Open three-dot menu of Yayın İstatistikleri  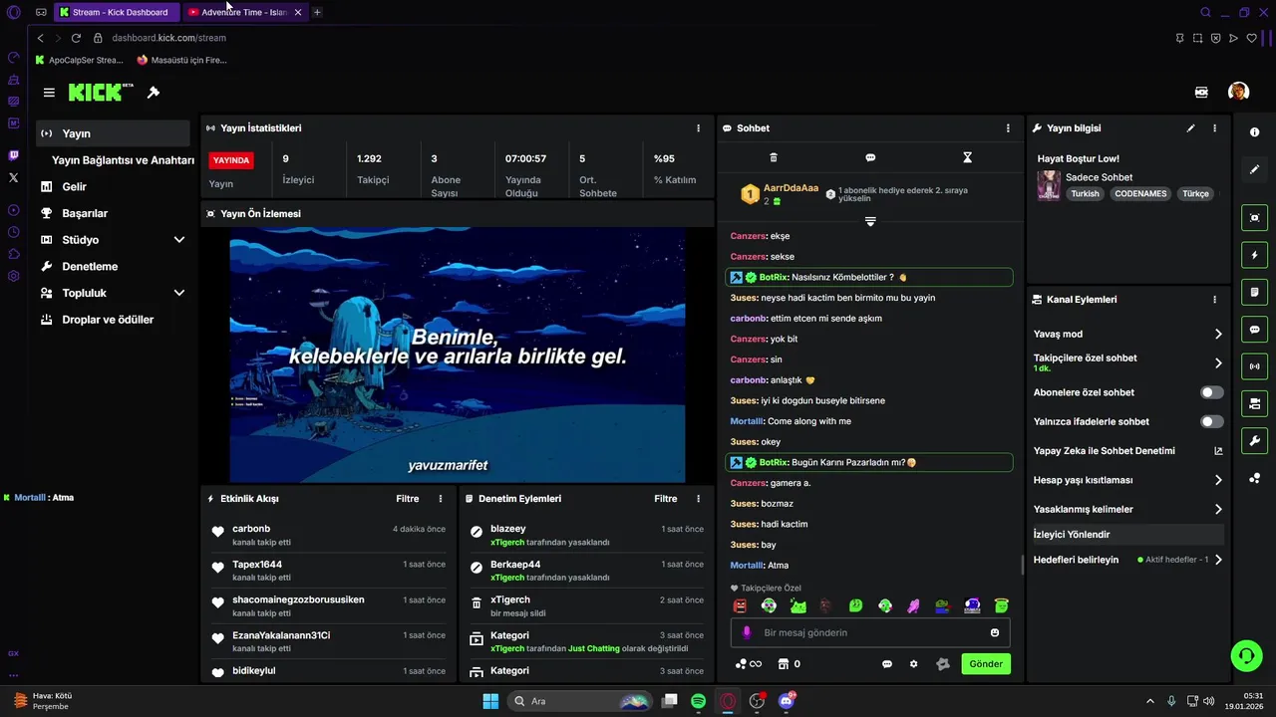click(698, 128)
